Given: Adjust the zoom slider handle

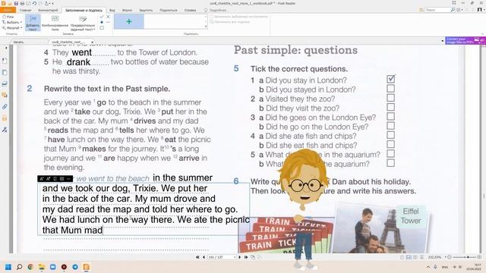Looking at the screenshot, I should [468, 257].
